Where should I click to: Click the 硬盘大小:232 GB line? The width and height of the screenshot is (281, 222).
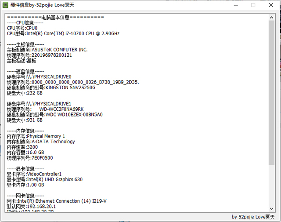[25, 93]
